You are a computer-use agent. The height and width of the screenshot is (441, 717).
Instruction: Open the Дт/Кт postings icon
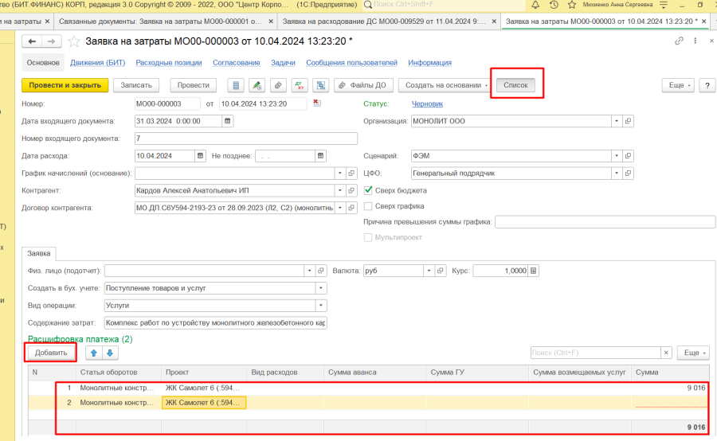[300, 85]
